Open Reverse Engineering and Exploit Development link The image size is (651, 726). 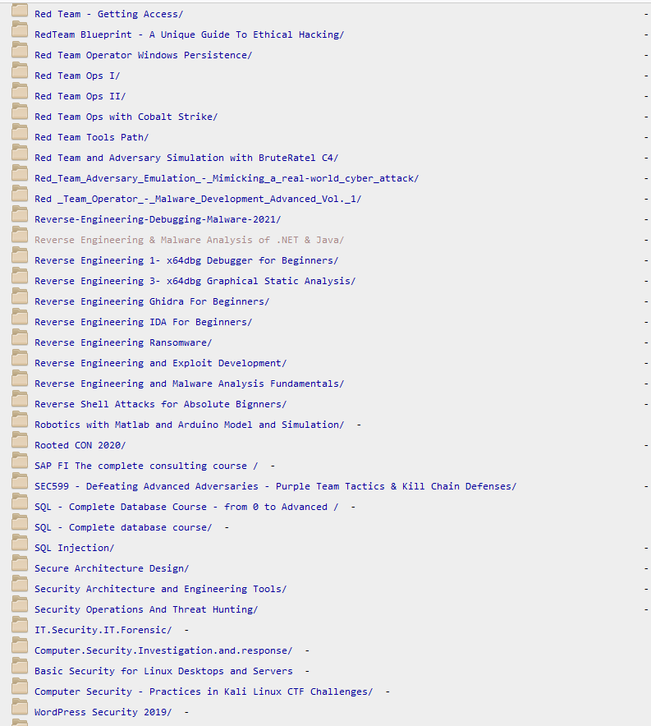tap(161, 363)
